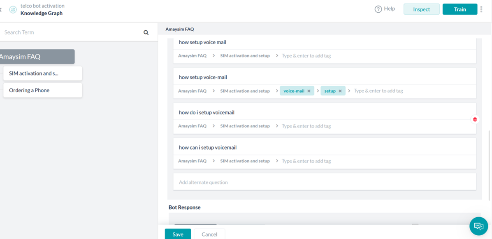Select the SIM activation and setup node
Viewport: 492px width, 239px height.
(43, 73)
